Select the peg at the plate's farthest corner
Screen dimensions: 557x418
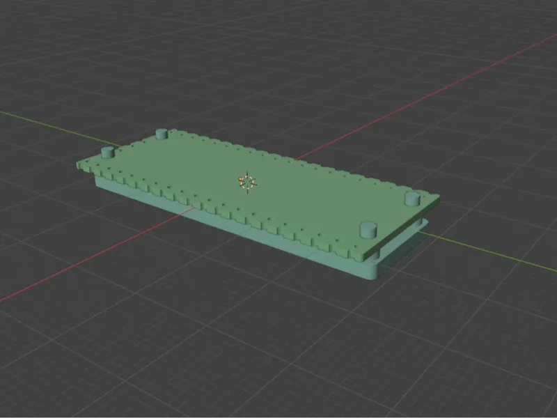(x=162, y=134)
